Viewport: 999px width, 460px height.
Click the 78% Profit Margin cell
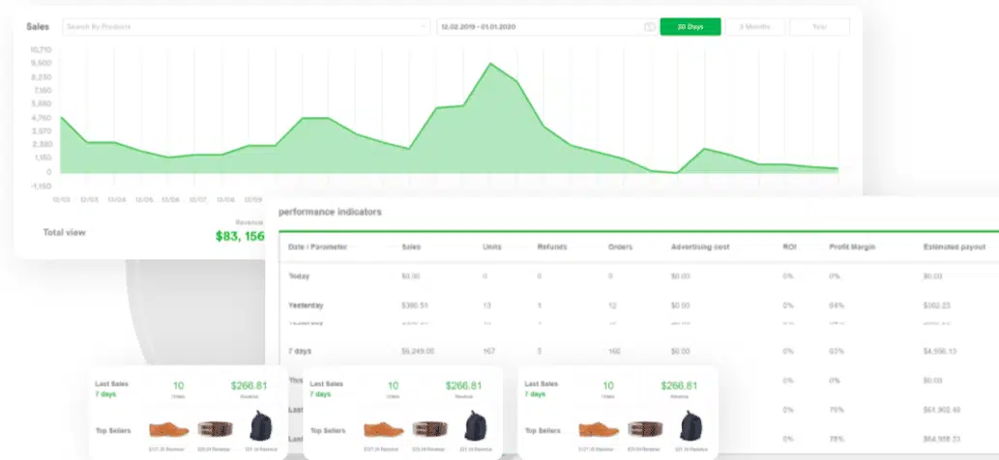click(x=837, y=439)
